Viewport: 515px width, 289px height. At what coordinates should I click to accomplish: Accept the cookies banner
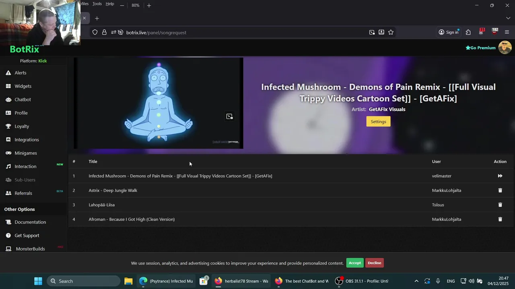click(x=355, y=263)
